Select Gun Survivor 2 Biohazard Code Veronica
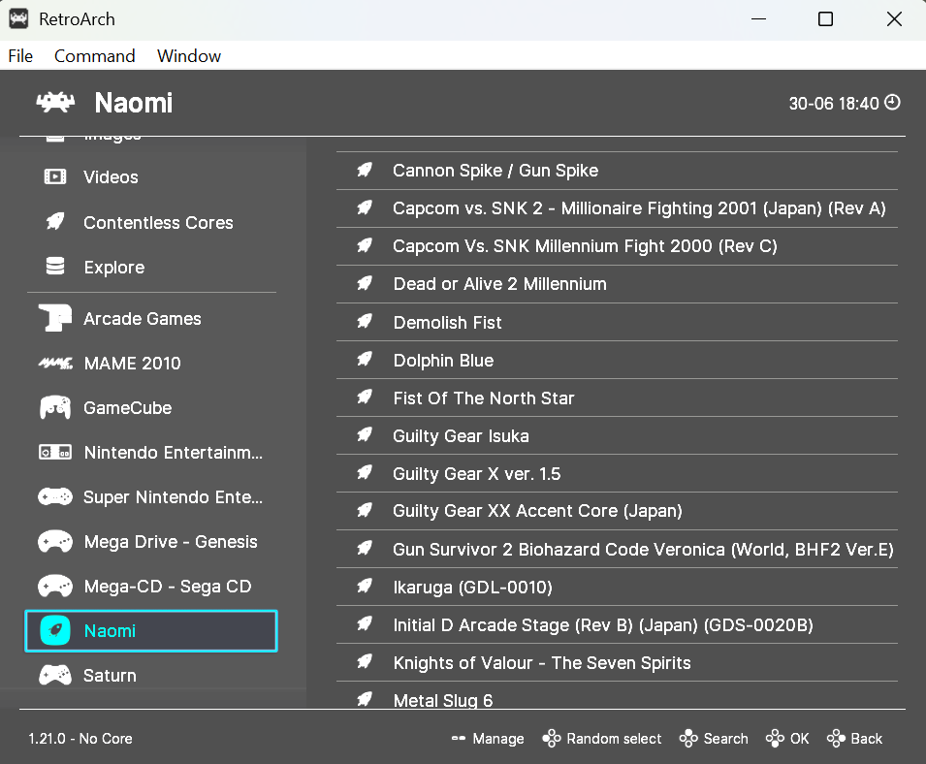 tap(617, 549)
